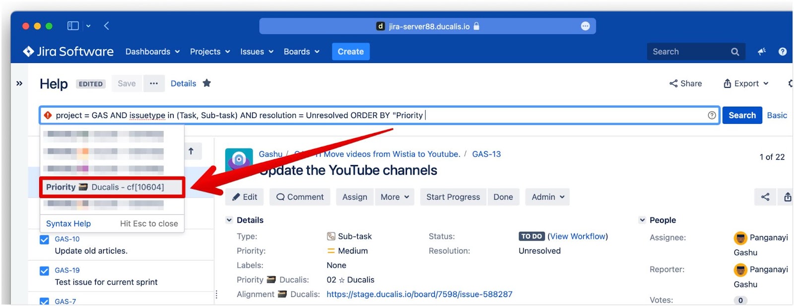Open the feedback megaphone icon

[x=762, y=52]
